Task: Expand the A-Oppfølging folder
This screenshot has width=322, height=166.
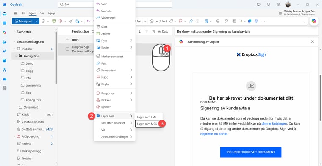Action: 14,136
